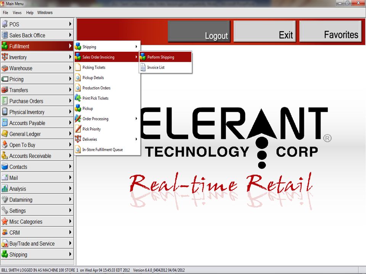Click the Inventory icon in sidebar
This screenshot has width=366, height=274.
click(5, 57)
